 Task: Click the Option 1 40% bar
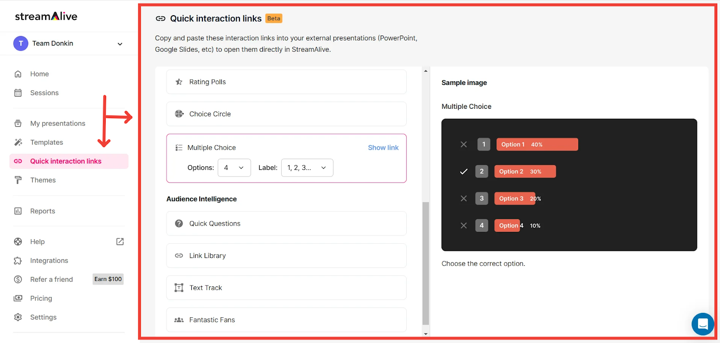[537, 144]
